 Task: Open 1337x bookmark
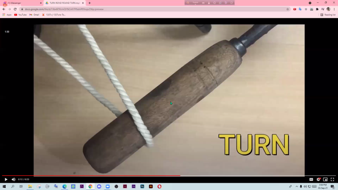pos(54,15)
